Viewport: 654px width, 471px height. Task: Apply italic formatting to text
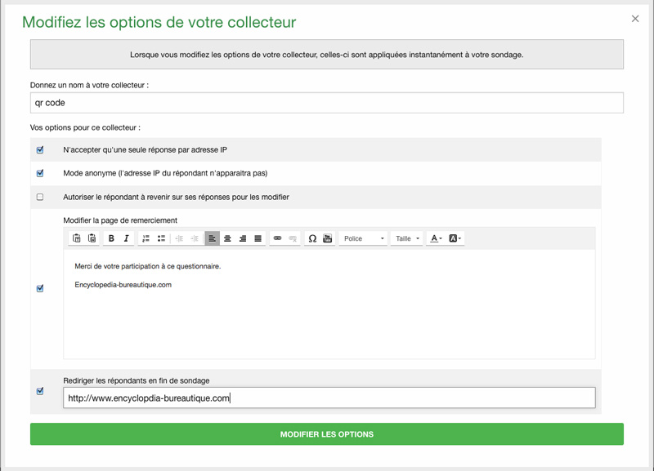(x=126, y=238)
